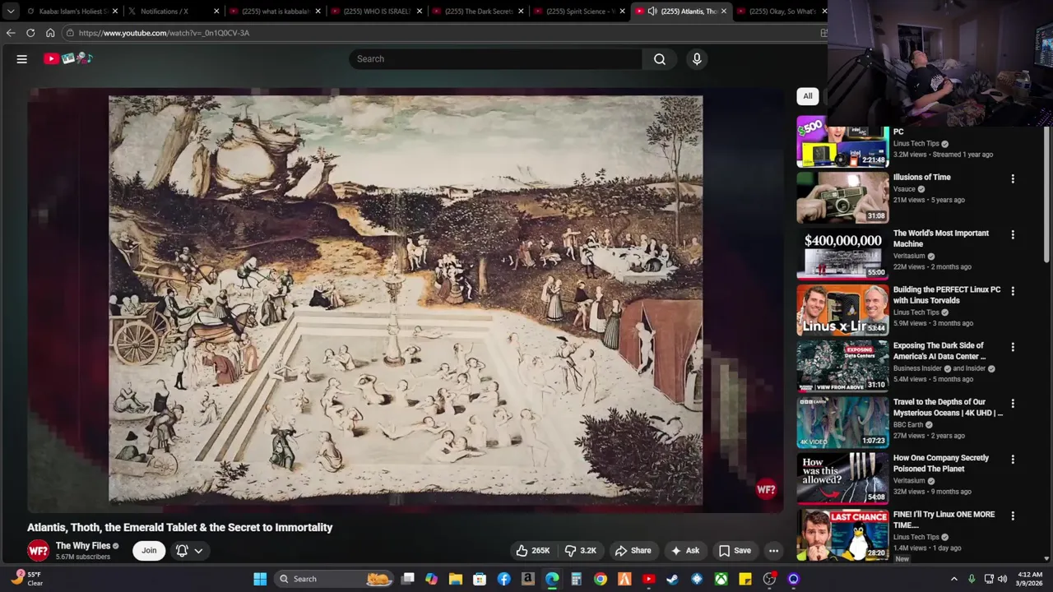Viewport: 1053px width, 592px height.
Task: Open Illusions of Time video thumbnail
Action: (x=842, y=197)
